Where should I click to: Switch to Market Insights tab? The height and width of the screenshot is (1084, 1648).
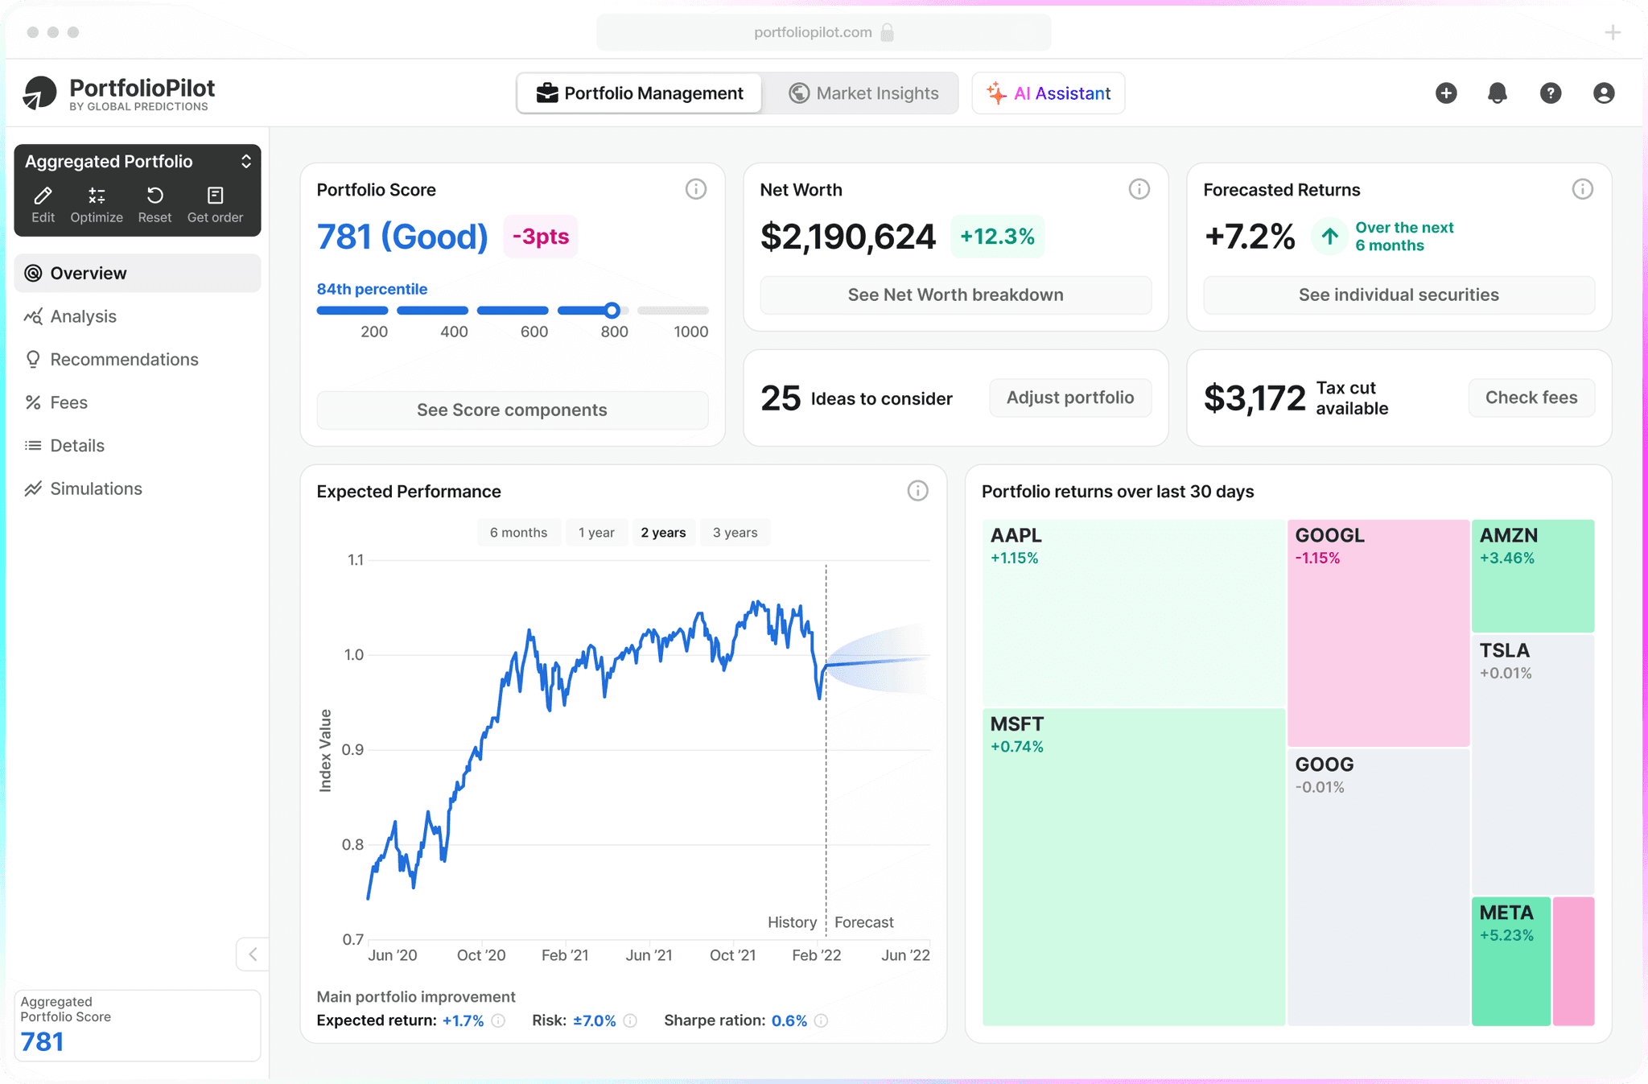pos(863,93)
